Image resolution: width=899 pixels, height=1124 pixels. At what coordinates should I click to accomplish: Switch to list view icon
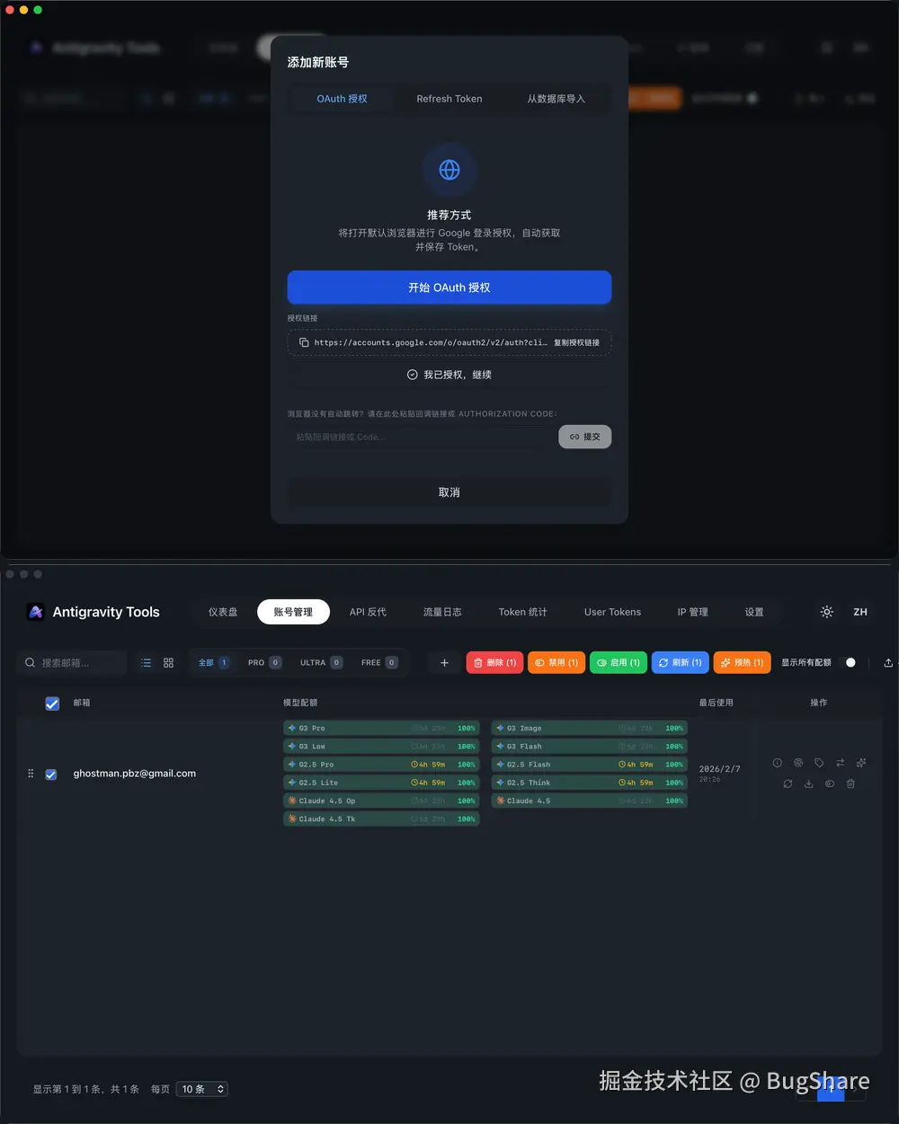click(146, 662)
